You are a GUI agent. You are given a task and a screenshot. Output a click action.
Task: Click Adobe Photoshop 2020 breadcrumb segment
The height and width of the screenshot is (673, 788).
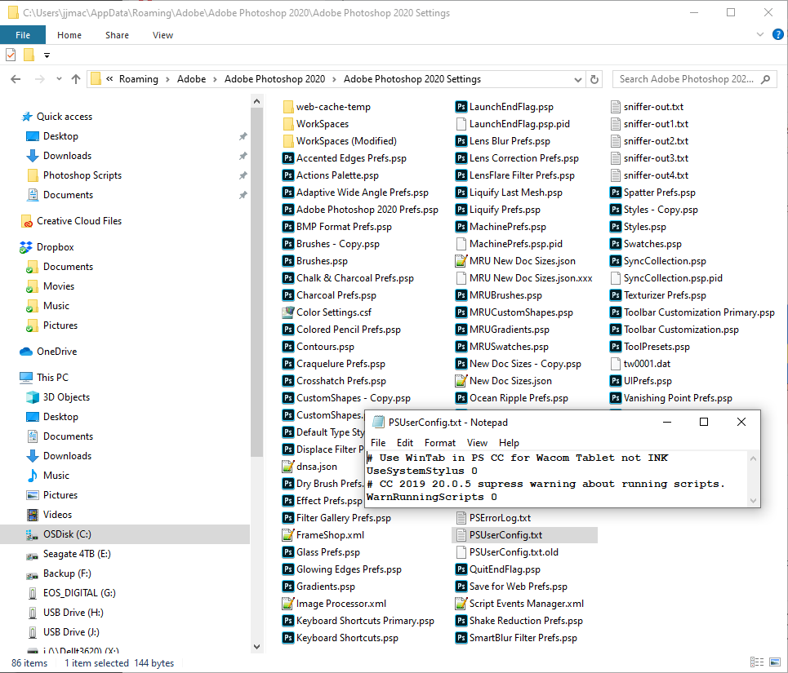(x=275, y=79)
